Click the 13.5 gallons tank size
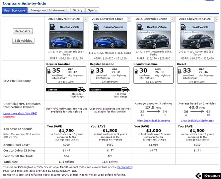Image resolution: width=221 pixels, height=179 pixels. pyautogui.click(x=110, y=162)
